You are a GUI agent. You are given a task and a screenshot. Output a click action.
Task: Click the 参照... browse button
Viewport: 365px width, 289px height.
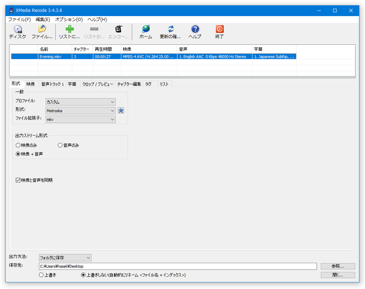(338, 266)
